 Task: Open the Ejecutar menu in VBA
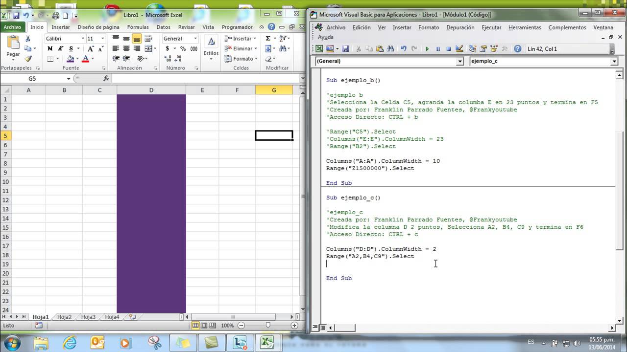pyautogui.click(x=491, y=27)
